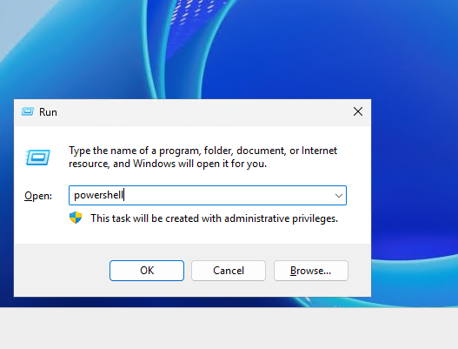
Task: Click the 'Type the name of a program' description
Action: pos(202,158)
